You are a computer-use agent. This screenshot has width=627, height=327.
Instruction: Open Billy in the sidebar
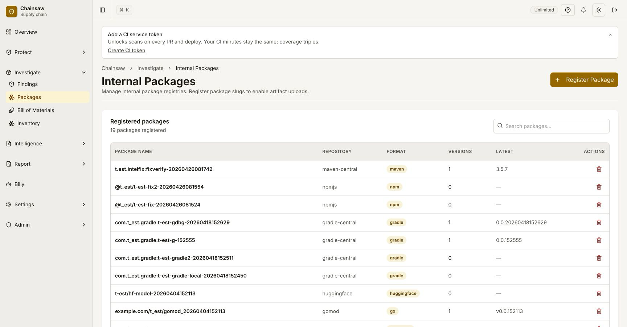[46, 184]
